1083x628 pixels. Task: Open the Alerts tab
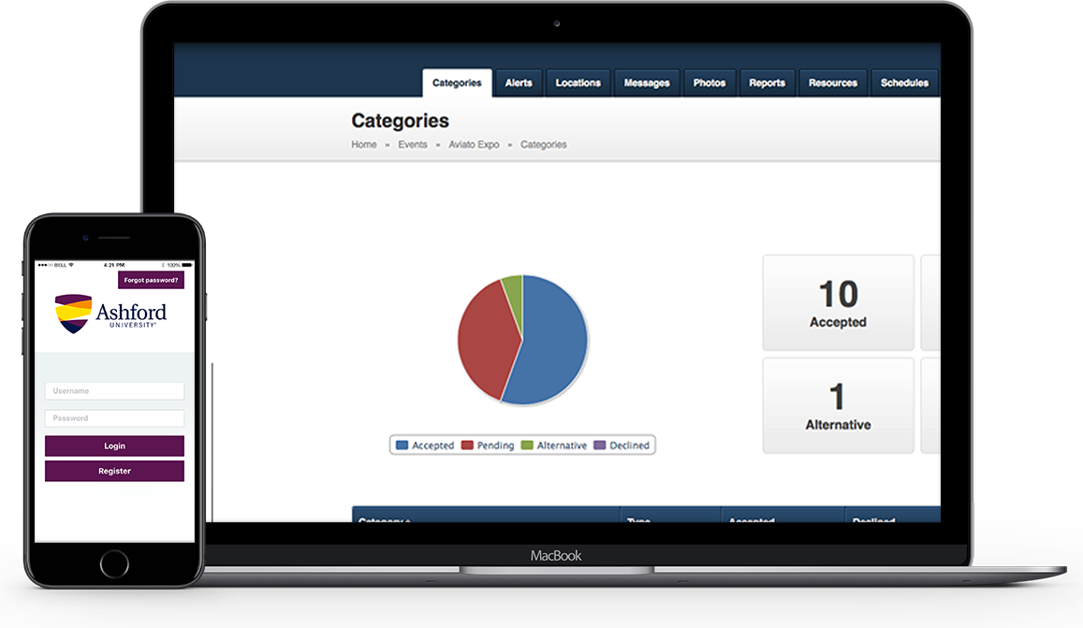[519, 83]
